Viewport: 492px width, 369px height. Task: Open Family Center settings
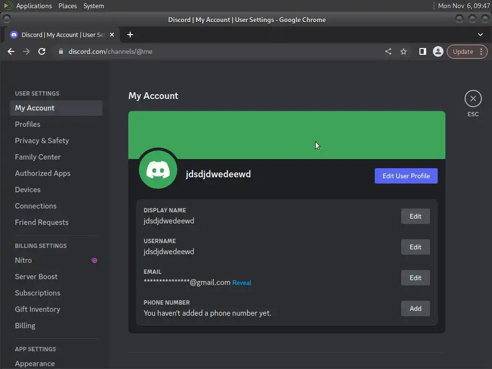pos(56,157)
